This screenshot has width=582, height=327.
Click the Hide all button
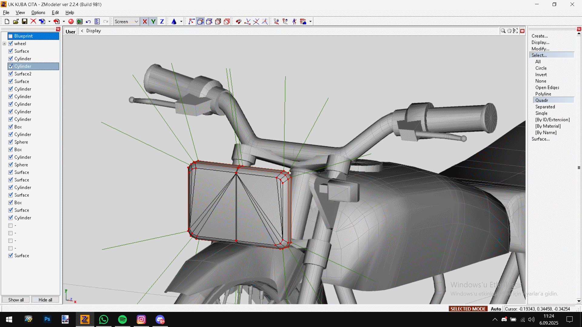[x=45, y=300]
